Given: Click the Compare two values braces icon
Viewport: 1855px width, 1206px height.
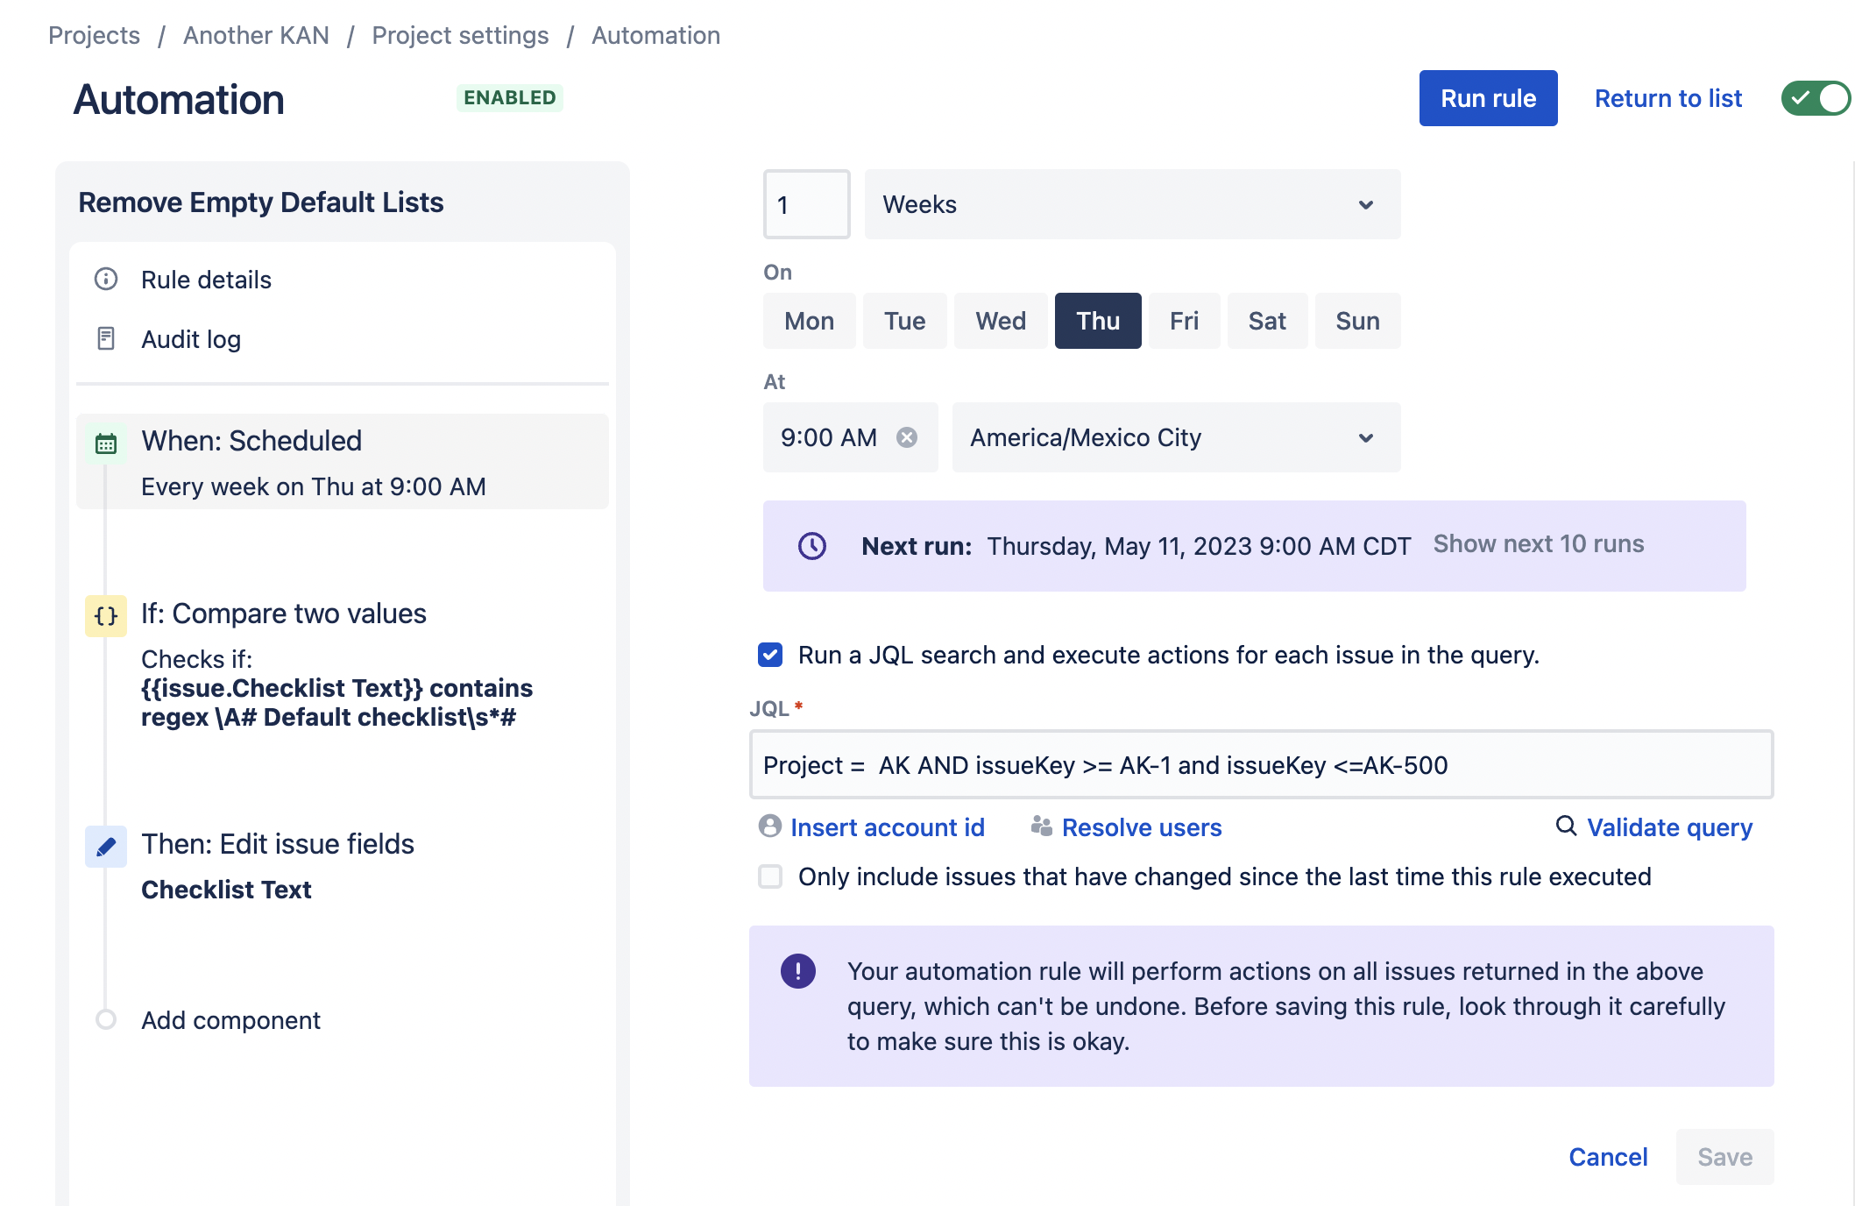Looking at the screenshot, I should point(106,615).
